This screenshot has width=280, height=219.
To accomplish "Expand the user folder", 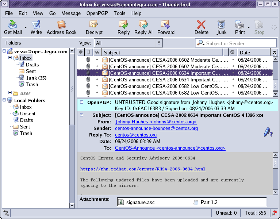I will (x=10, y=92).
